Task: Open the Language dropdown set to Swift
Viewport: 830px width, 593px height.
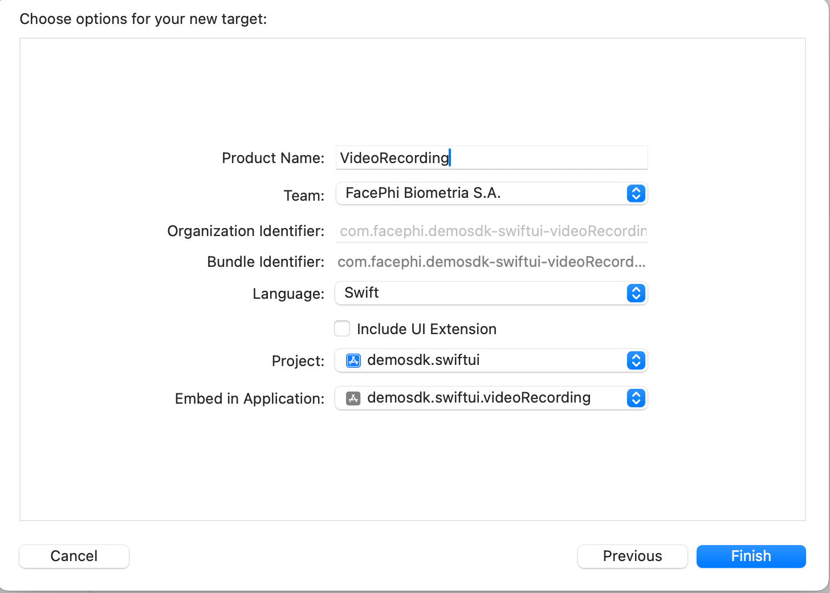Action: click(491, 293)
